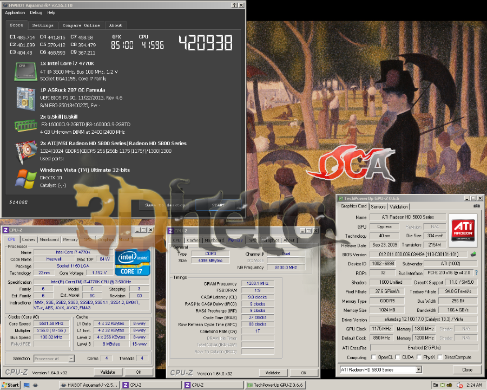487x390 pixels.
Task: Click Validate in right CPU-Z memory window
Action: (273, 373)
